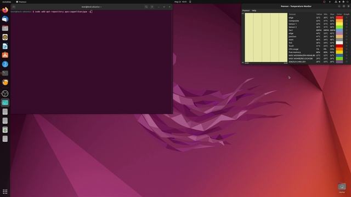Image resolution: width=351 pixels, height=197 pixels.
Task: Select the Sensor 2 row name
Action: 292,27
